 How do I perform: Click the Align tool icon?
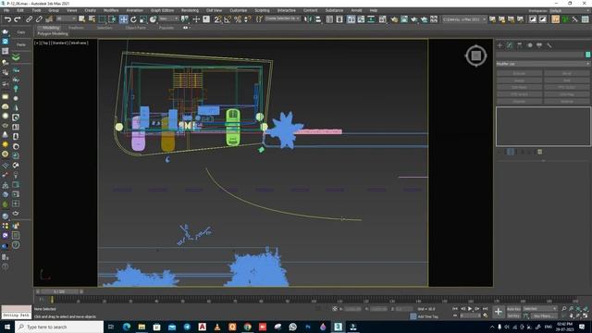coord(318,19)
